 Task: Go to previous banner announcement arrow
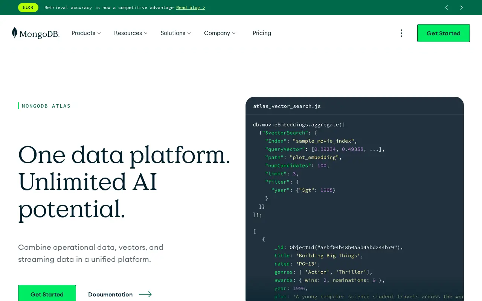click(x=447, y=8)
